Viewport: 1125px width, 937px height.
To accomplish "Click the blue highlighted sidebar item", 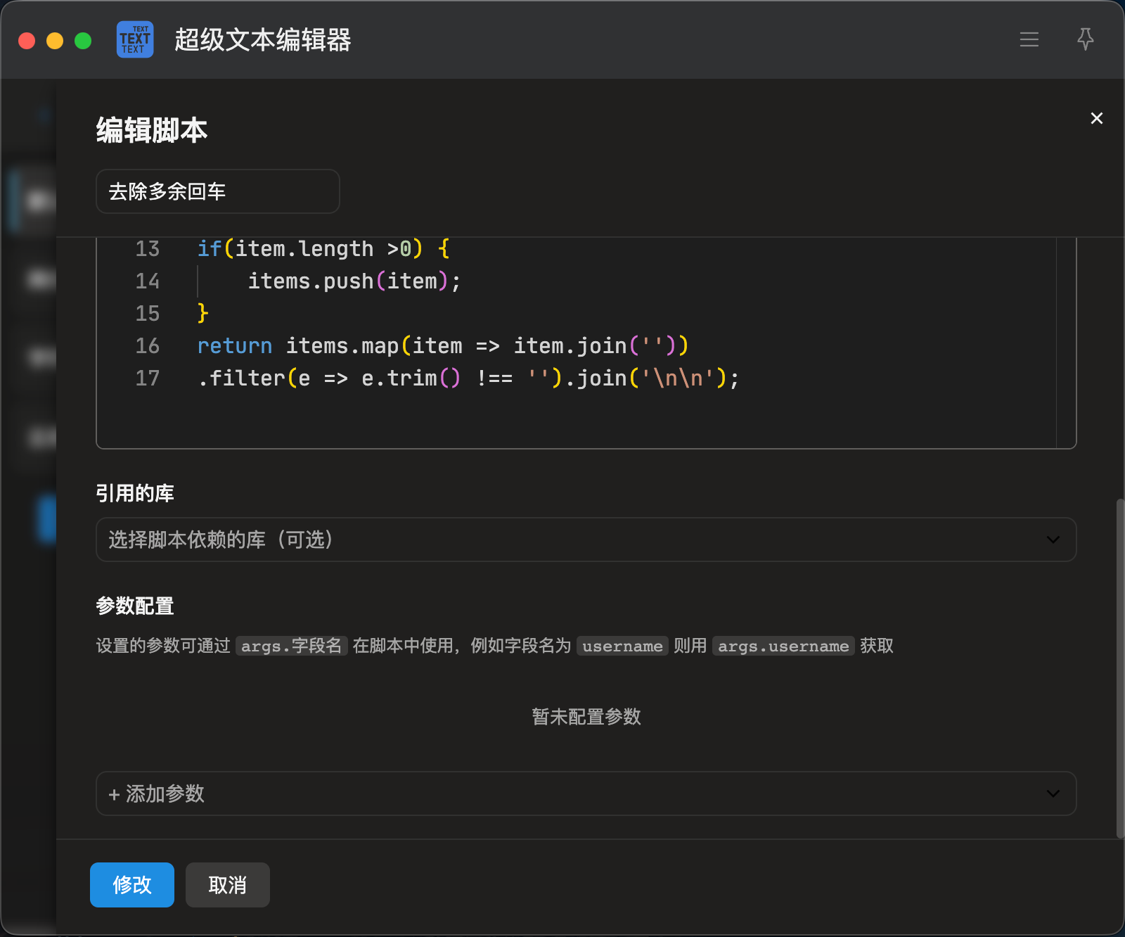I will tap(47, 519).
